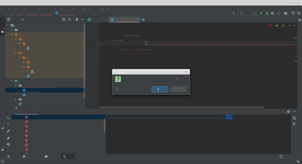This screenshot has height=164, width=302.
Task: Click the grey secondary button in the dialog
Action: (178, 89)
